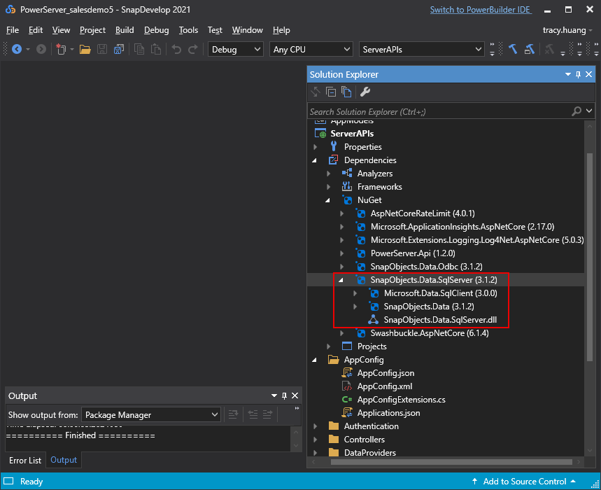This screenshot has height=490, width=601.
Task: Select PowerServer.Api (1.2.0) package
Action: (x=413, y=253)
